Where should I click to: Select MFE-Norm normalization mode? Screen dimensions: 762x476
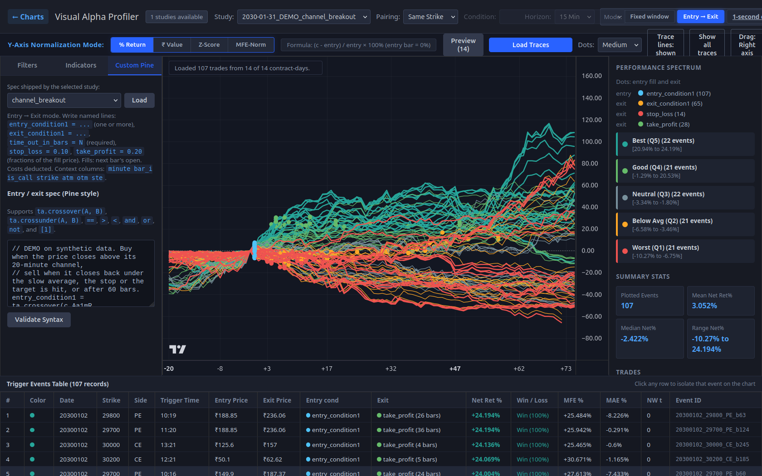point(251,45)
